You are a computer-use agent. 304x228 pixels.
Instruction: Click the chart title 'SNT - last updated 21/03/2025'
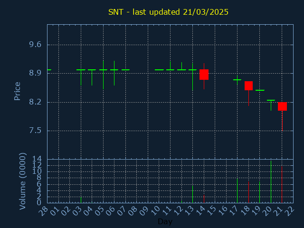click(x=168, y=12)
